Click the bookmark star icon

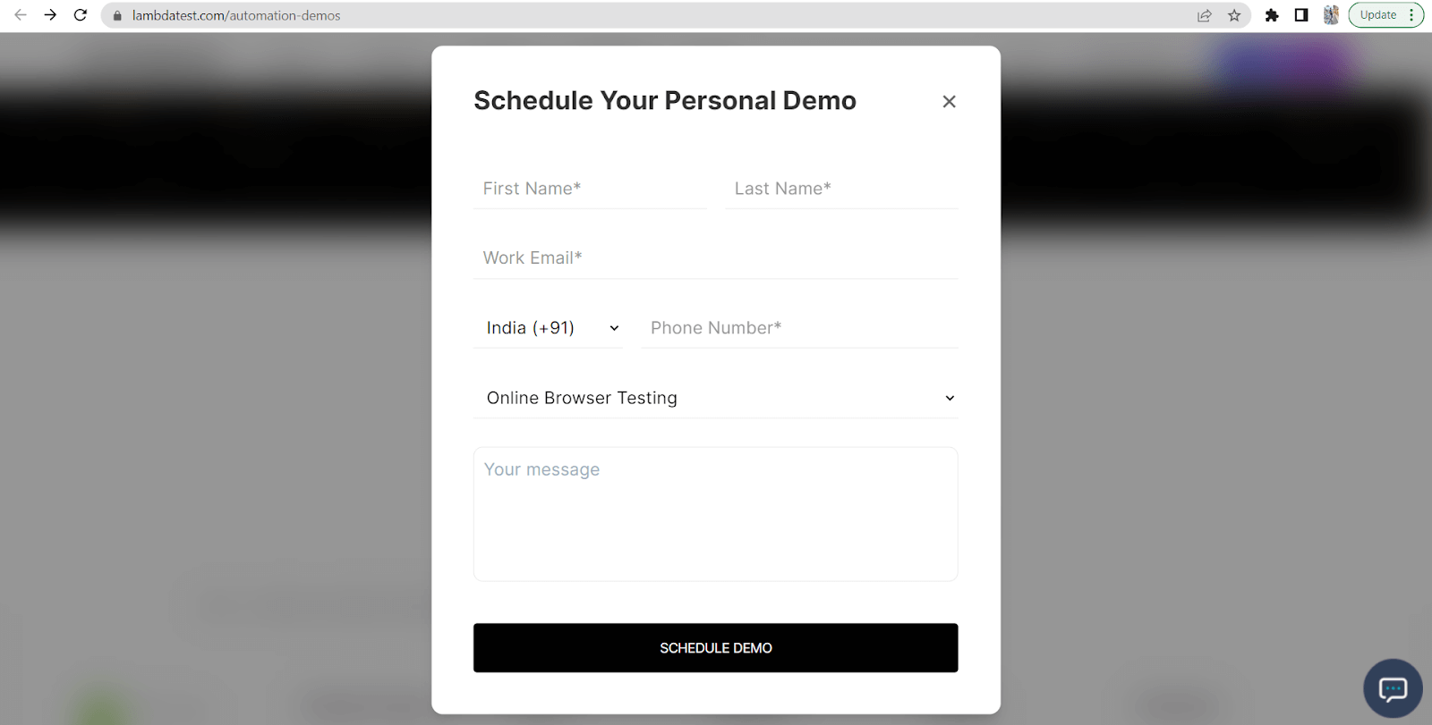pos(1234,15)
